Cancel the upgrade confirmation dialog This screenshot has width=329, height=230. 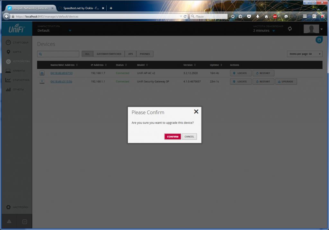coord(189,137)
